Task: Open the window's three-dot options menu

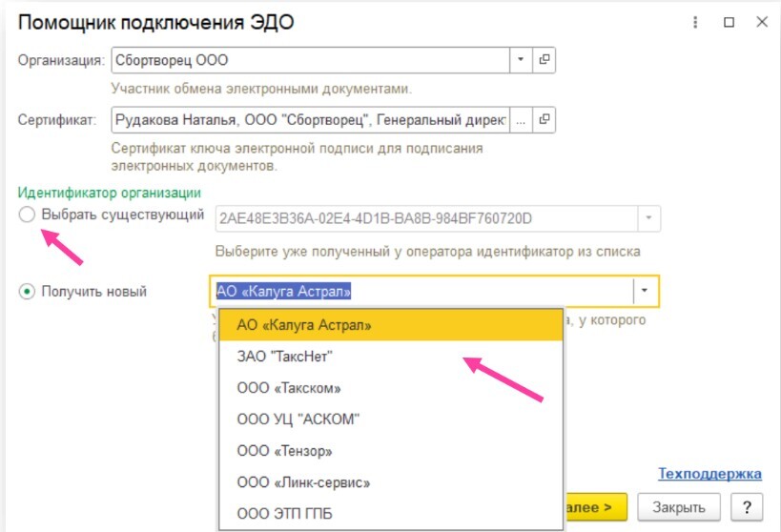Action: [695, 22]
